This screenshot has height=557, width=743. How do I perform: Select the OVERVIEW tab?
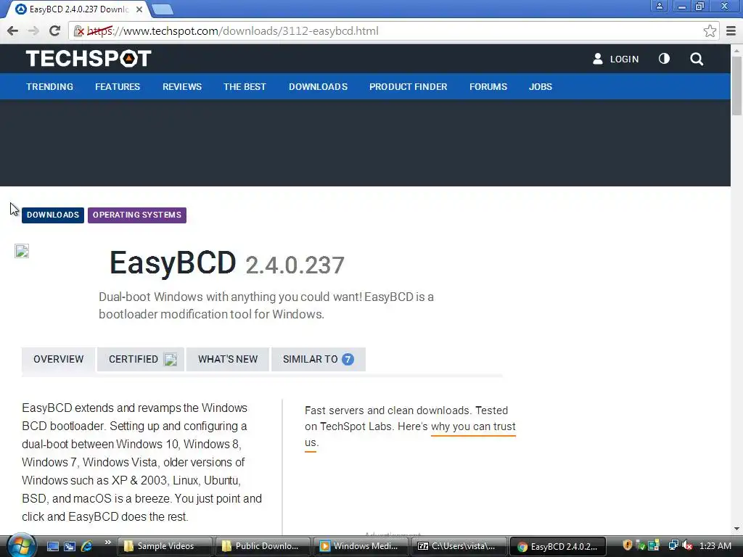click(x=58, y=359)
